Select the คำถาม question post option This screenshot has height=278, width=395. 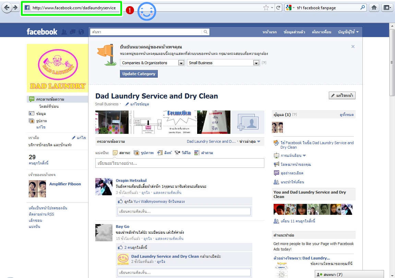point(204,153)
